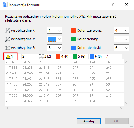
Task: Click the Kolor zielony label
Action: pos(88,39)
